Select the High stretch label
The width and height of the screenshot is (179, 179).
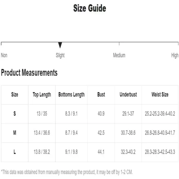pyautogui.click(x=175, y=55)
